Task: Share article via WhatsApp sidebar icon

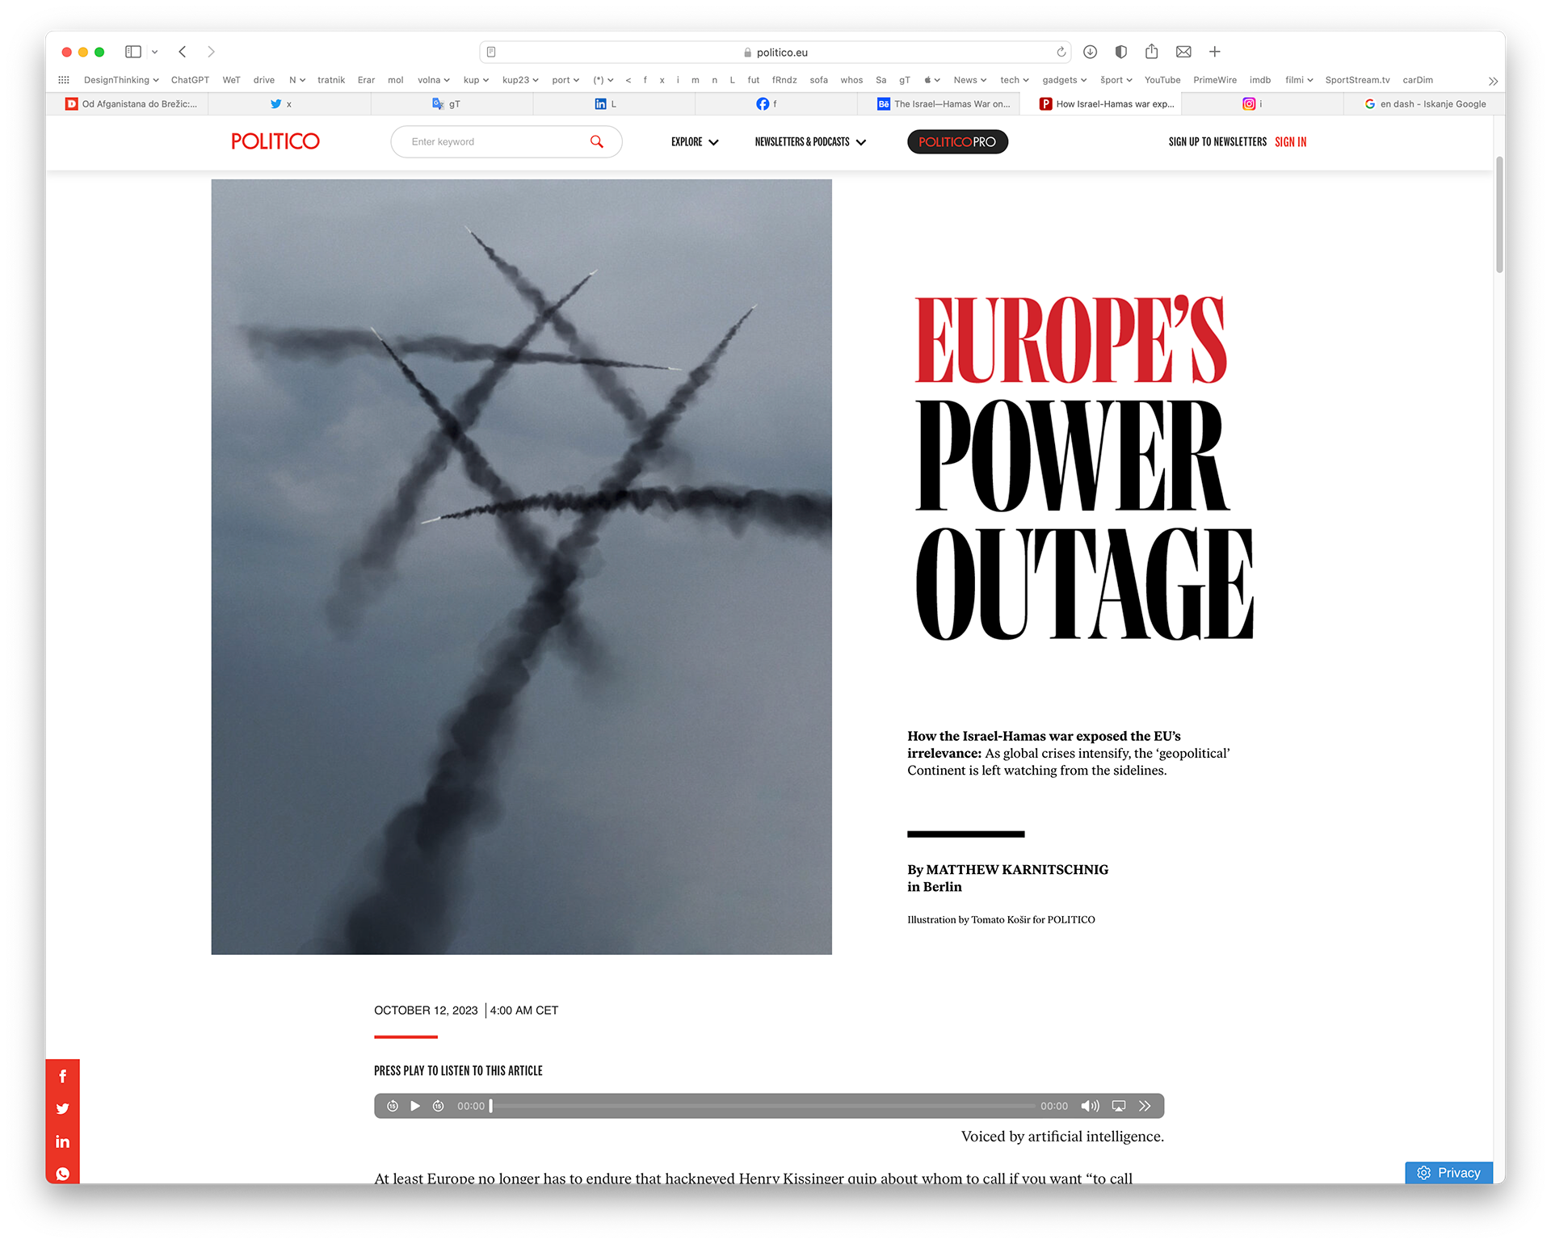Action: click(x=62, y=1174)
